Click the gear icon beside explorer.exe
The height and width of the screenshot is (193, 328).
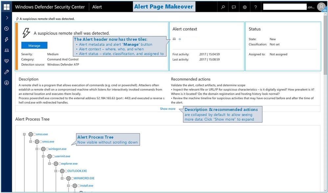[x=56, y=164]
